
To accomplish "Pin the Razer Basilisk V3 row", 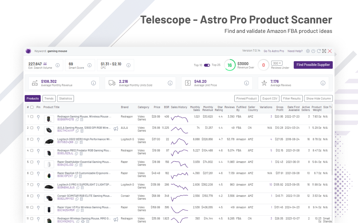I will pos(38,173).
